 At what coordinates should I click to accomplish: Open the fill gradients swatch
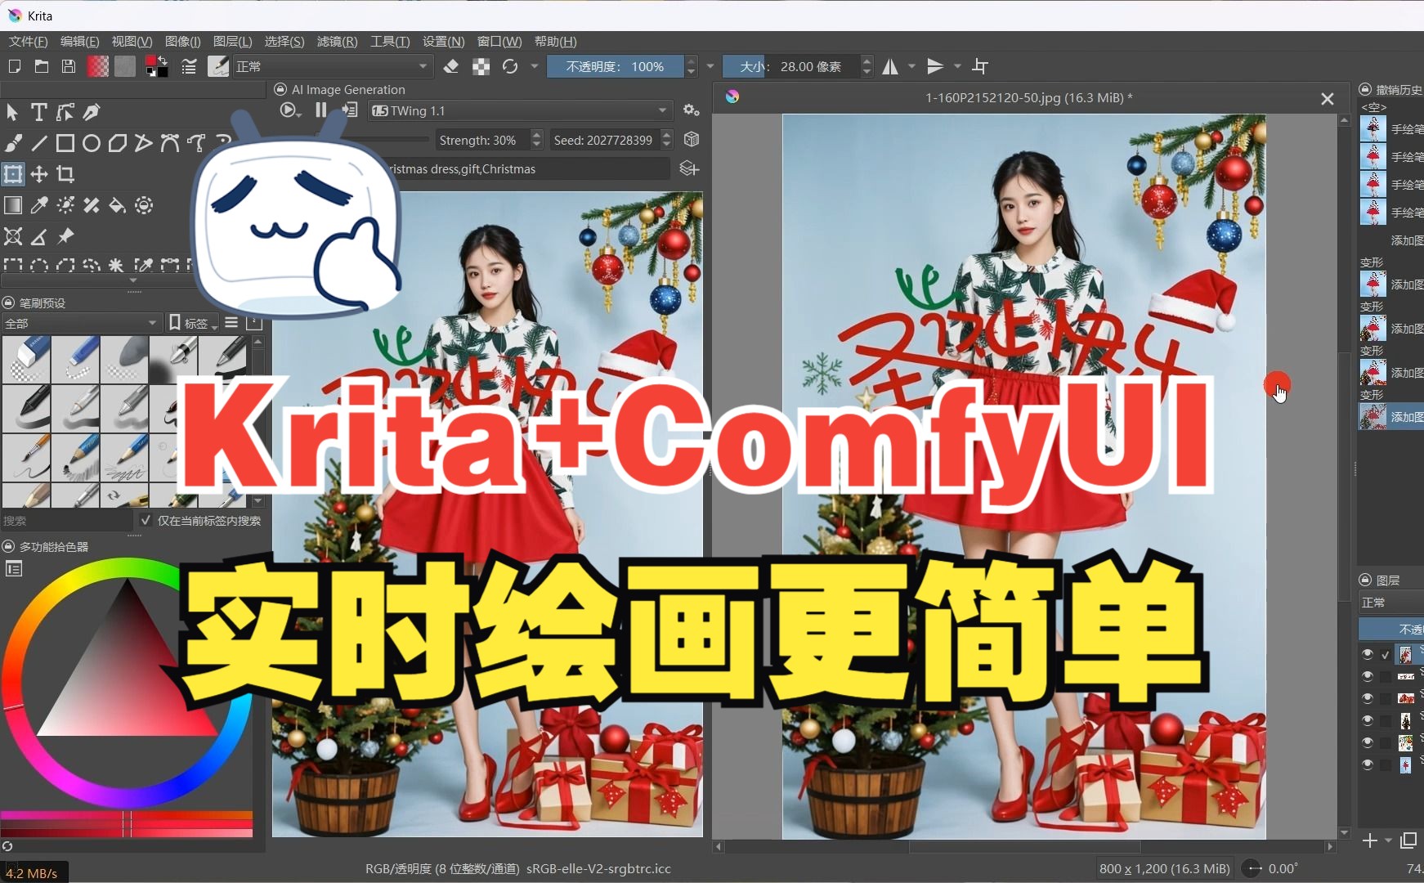(98, 66)
